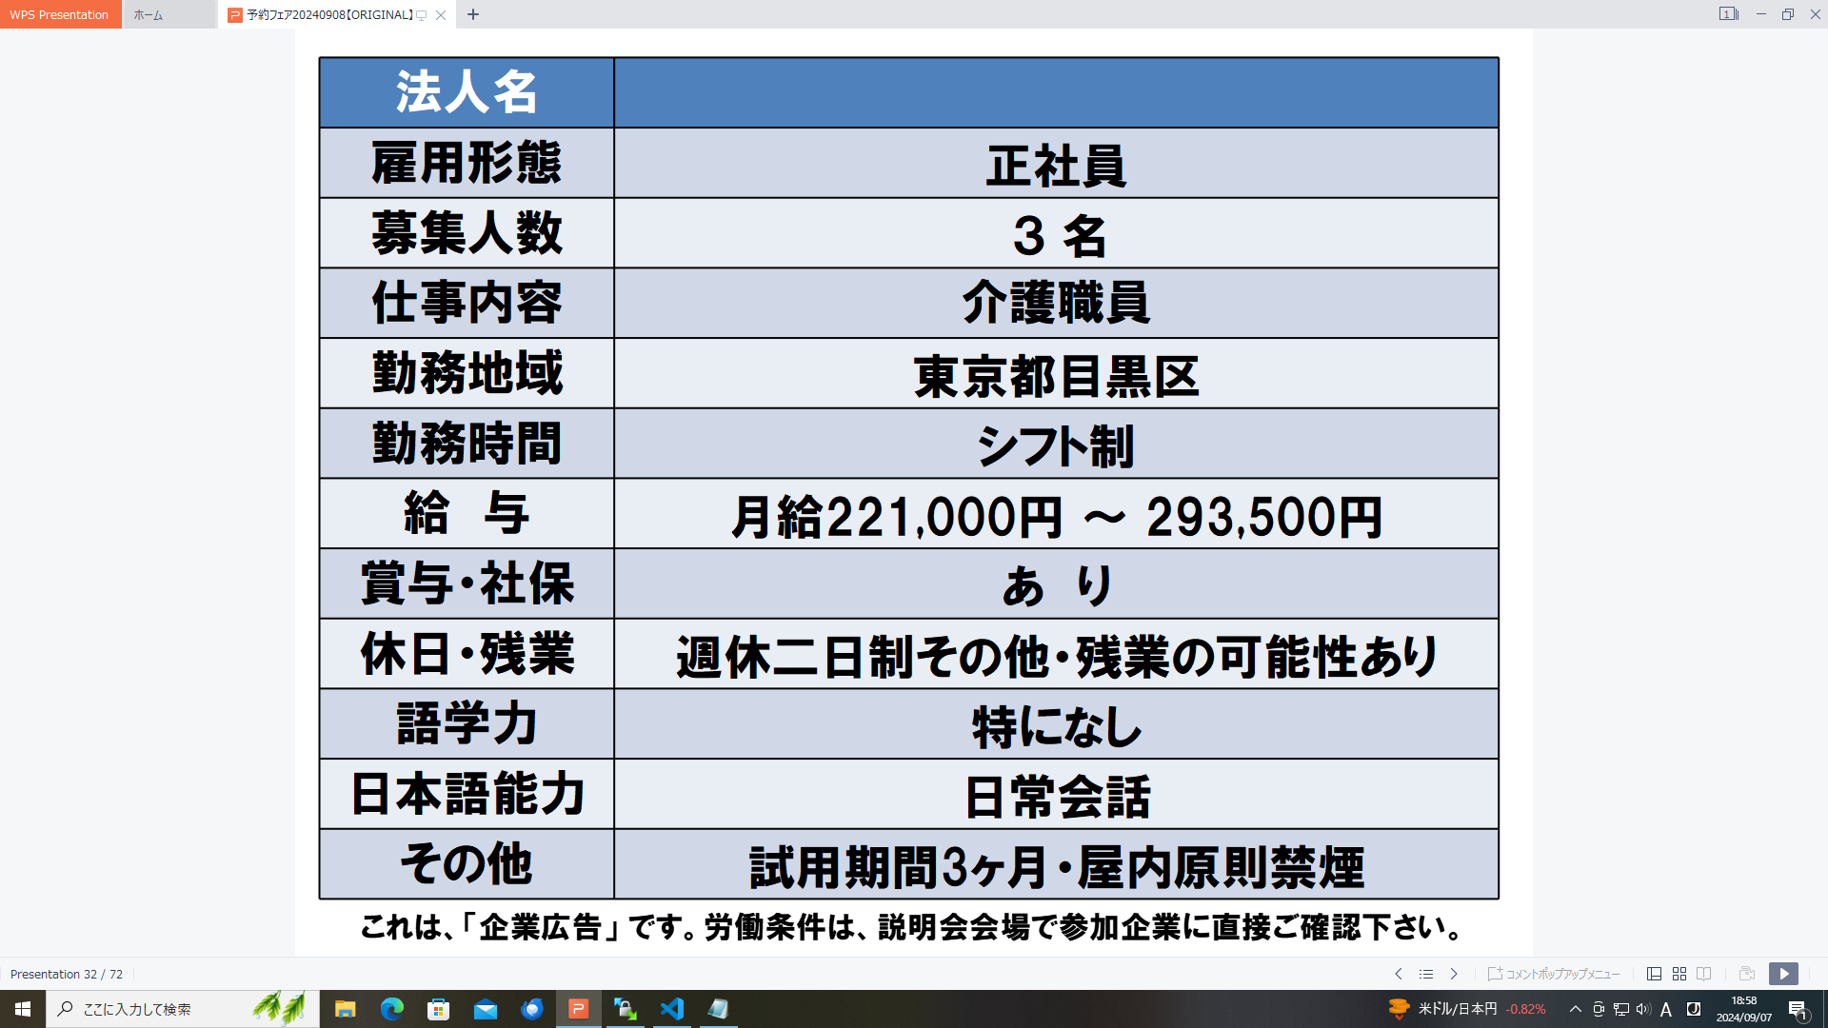The image size is (1828, 1028).
Task: Select the ３名 cell in the table
Action: (1057, 233)
